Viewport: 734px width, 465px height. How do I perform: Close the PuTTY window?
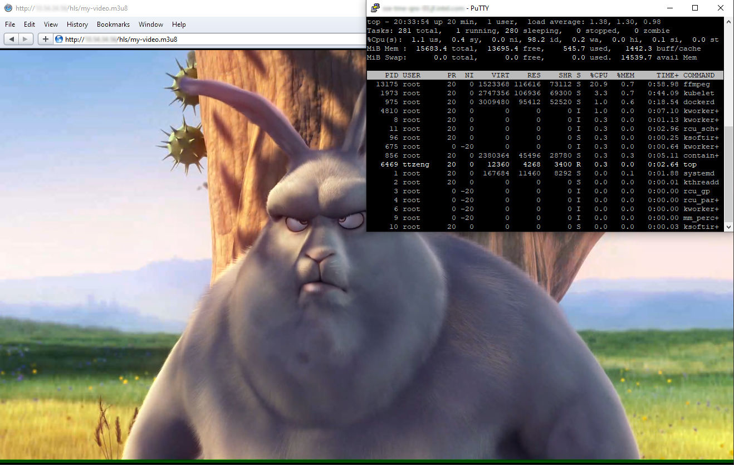point(721,8)
